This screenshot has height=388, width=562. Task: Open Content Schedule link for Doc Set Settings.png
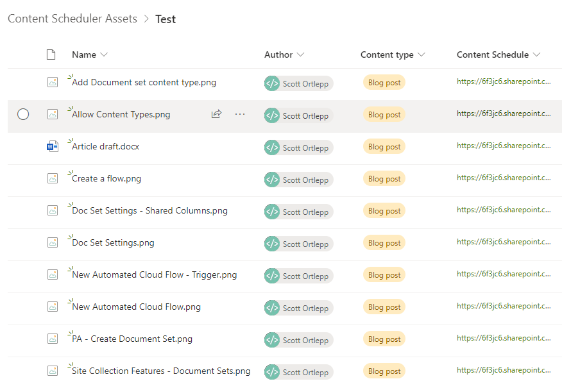tap(504, 242)
